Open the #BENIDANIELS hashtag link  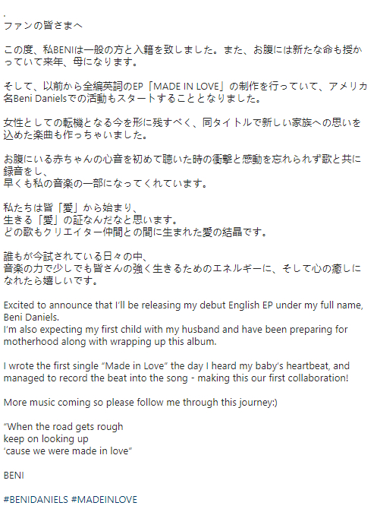tap(36, 499)
